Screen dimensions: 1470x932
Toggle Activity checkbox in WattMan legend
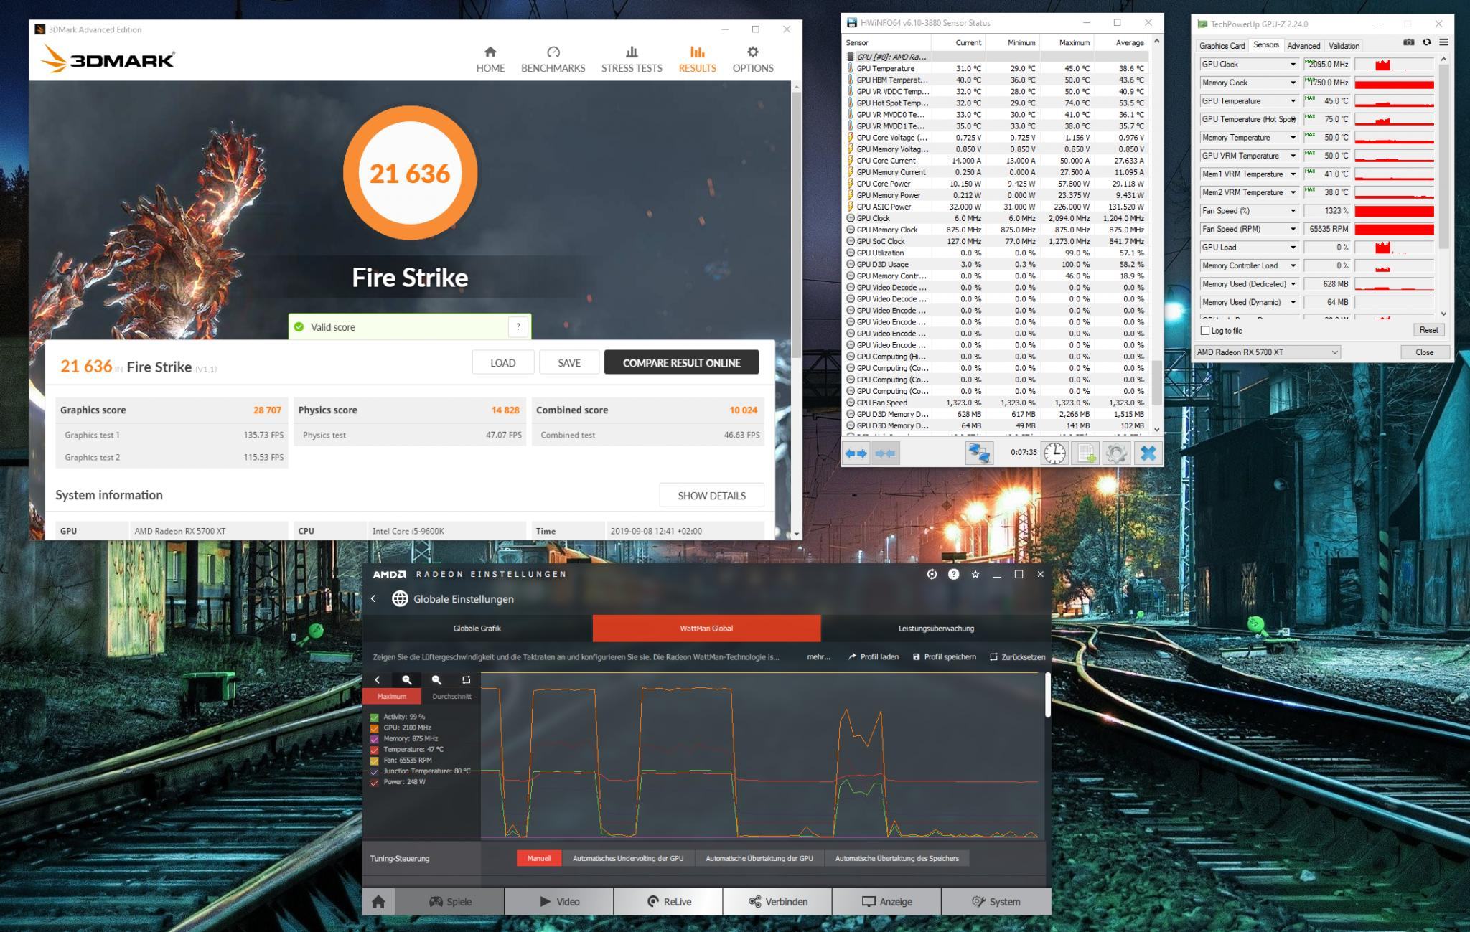[375, 717]
